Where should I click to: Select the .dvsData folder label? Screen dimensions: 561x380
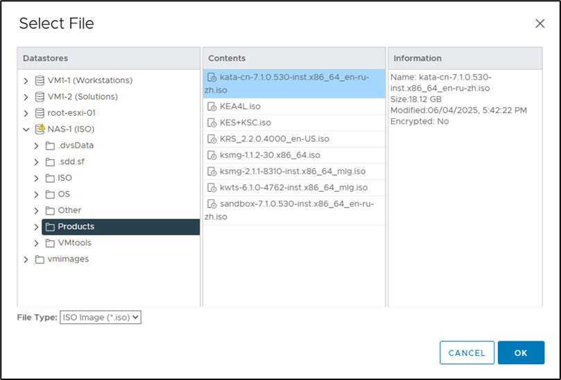(76, 146)
